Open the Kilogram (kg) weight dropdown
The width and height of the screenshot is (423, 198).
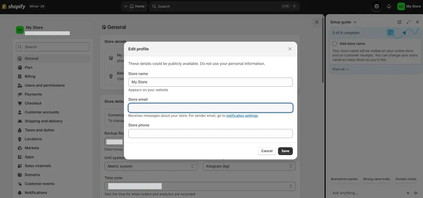pyautogui.click(x=249, y=166)
